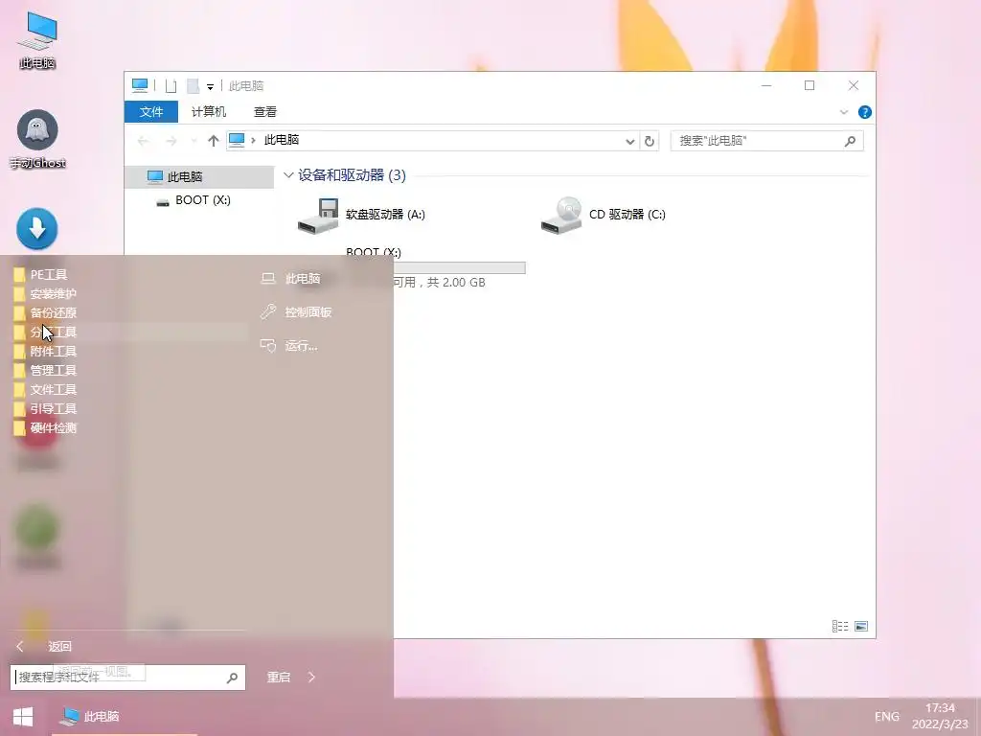Expand the ribbon with the chevron
This screenshot has width=981, height=736.
click(843, 112)
